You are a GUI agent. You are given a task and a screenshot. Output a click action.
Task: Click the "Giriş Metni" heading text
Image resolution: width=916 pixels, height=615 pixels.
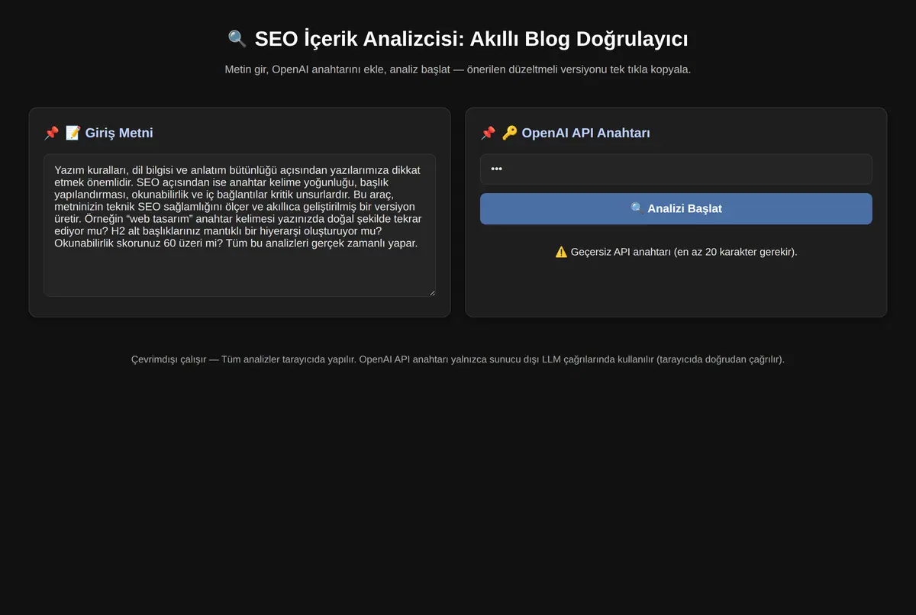point(119,133)
